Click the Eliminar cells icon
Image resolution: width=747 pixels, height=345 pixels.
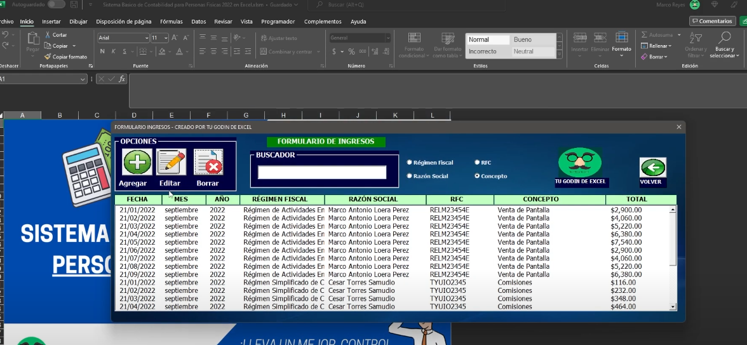(600, 37)
